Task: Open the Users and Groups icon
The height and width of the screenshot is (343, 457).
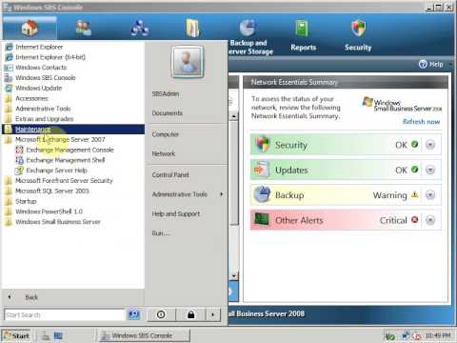Action: [84, 28]
